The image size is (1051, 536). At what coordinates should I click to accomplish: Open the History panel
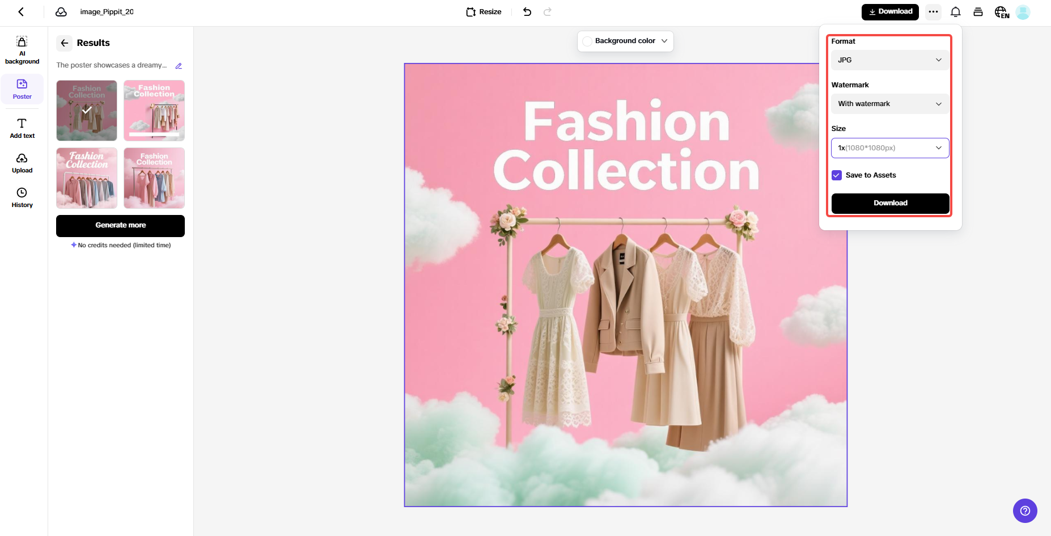tap(22, 197)
